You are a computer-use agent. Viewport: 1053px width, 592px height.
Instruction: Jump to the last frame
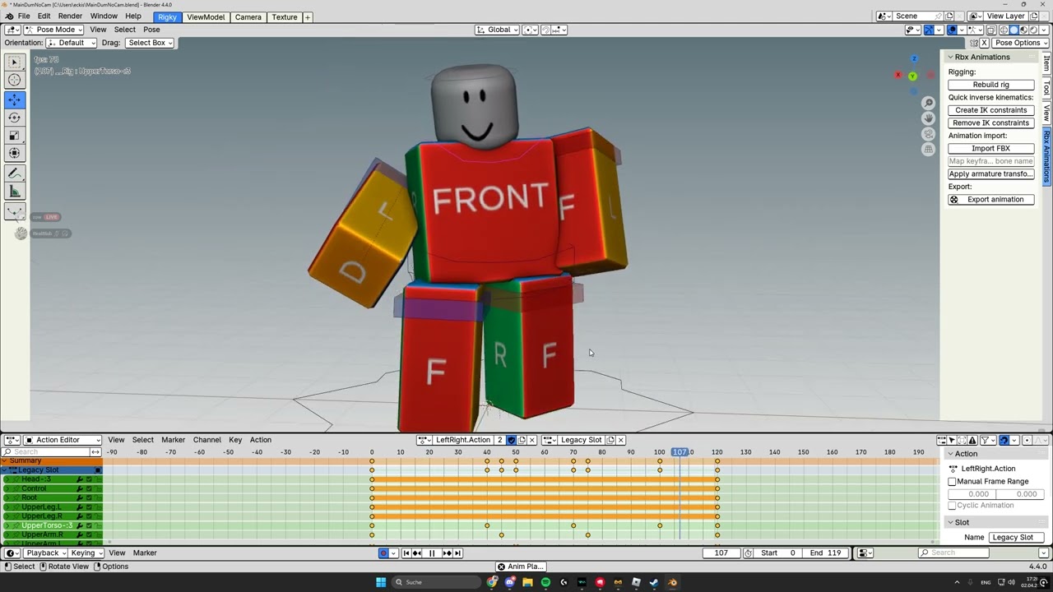457,553
